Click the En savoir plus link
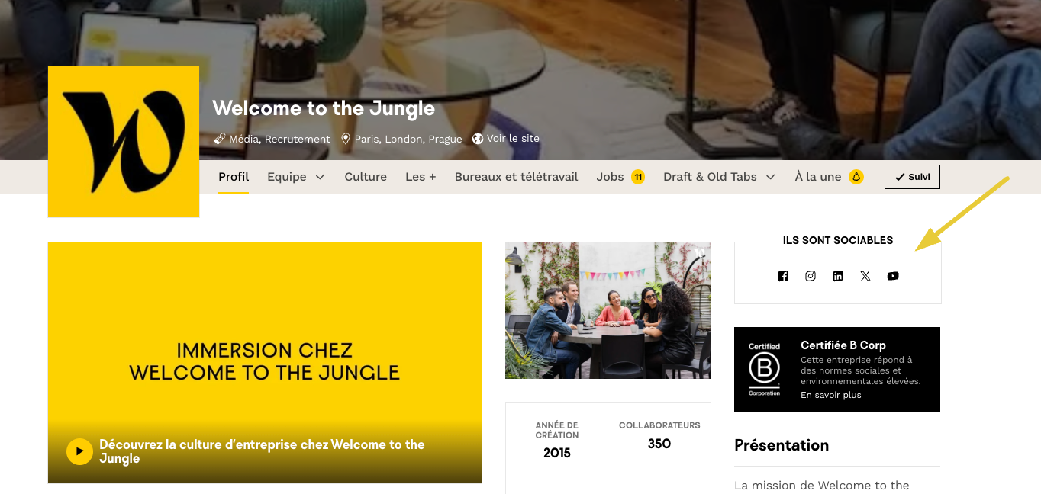 pos(830,395)
